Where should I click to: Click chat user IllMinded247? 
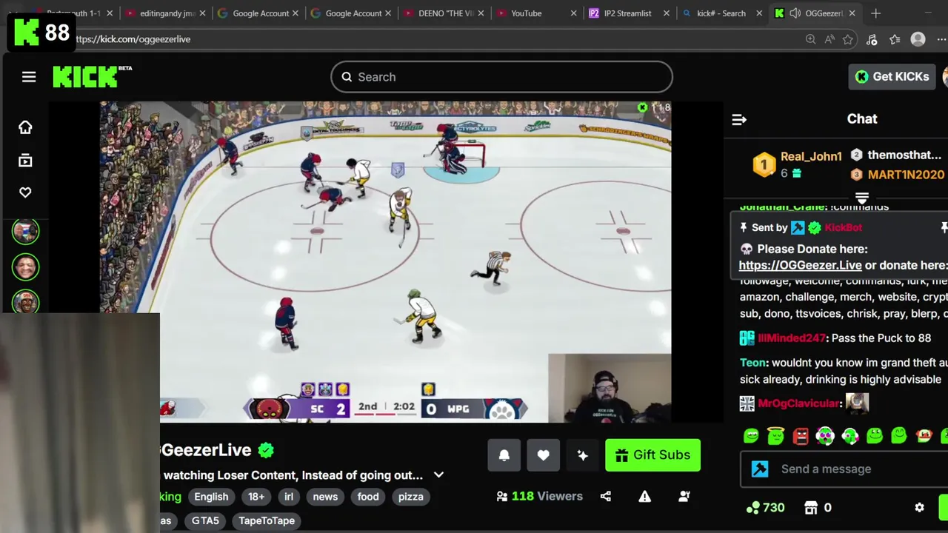pos(791,338)
